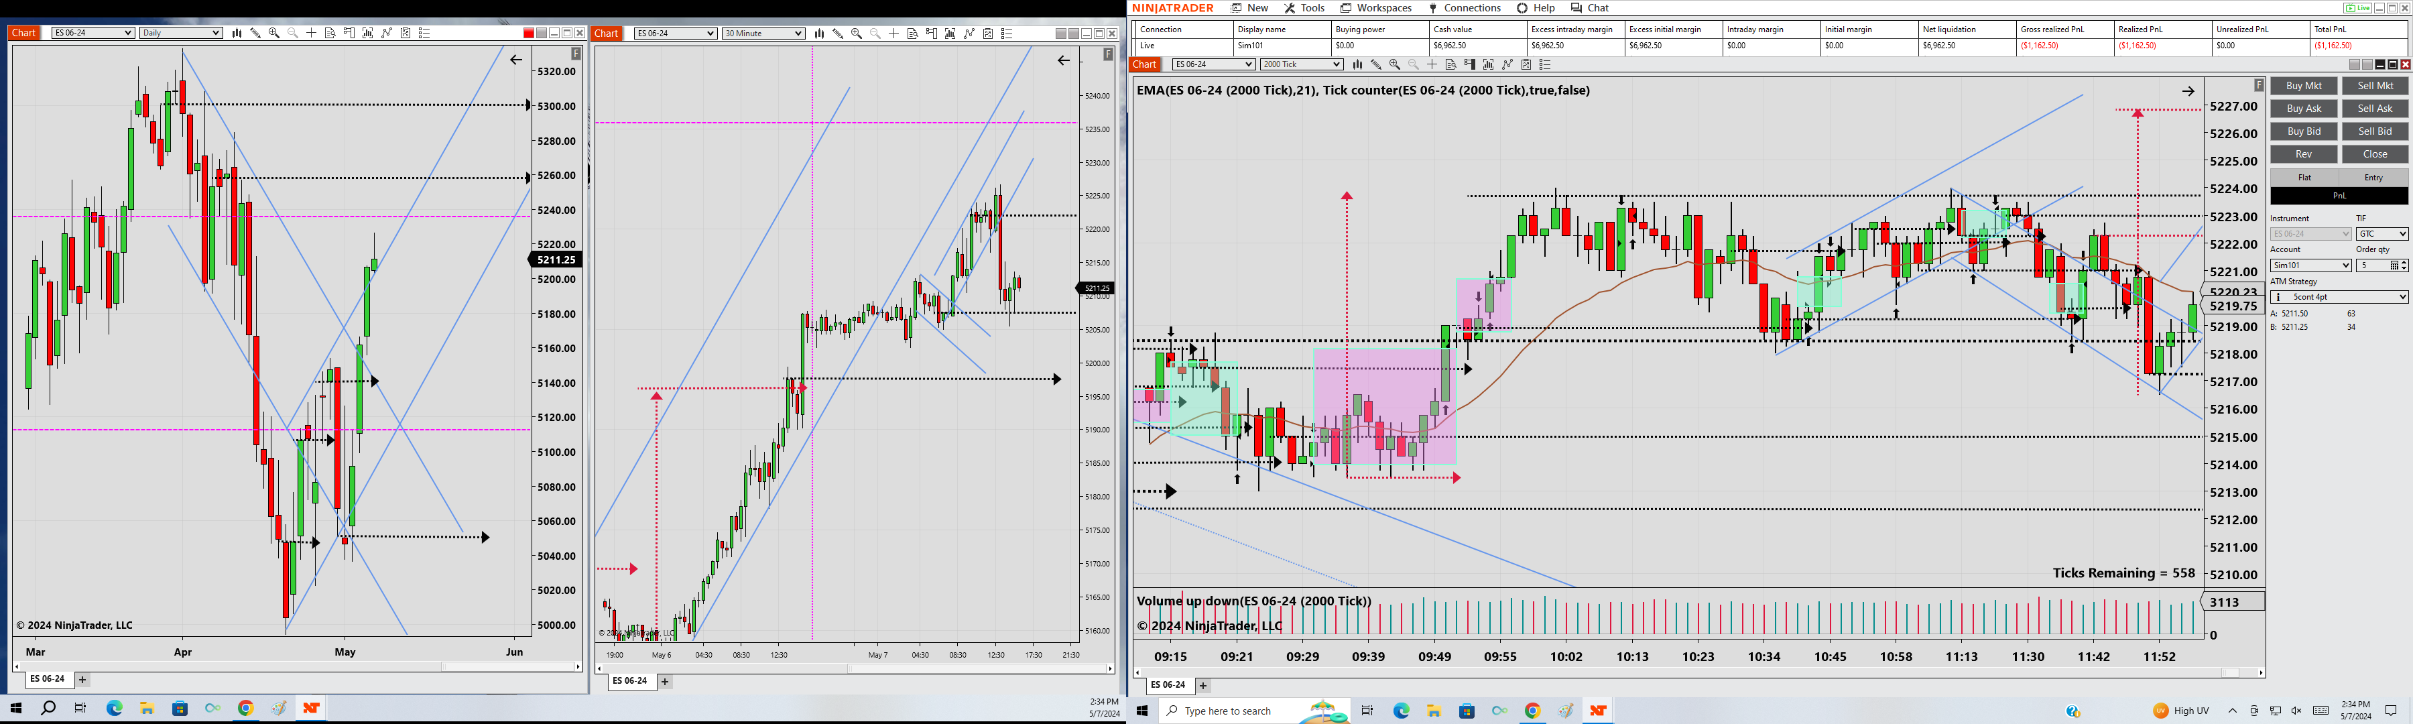Image resolution: width=2413 pixels, height=724 pixels.
Task: Expand ES 06-24 instrument dropdown in Daily chart
Action: tap(92, 33)
